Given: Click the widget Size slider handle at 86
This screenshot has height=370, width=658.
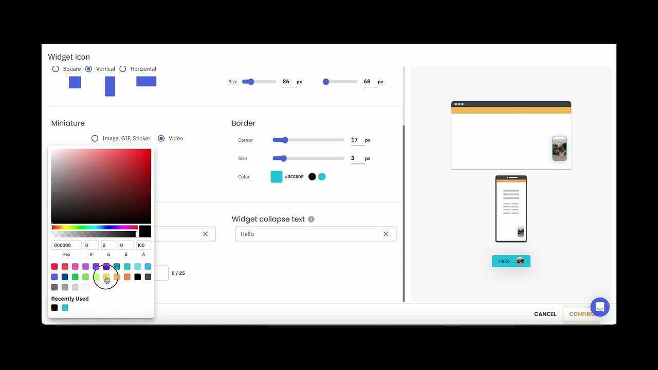Looking at the screenshot, I should pos(251,82).
